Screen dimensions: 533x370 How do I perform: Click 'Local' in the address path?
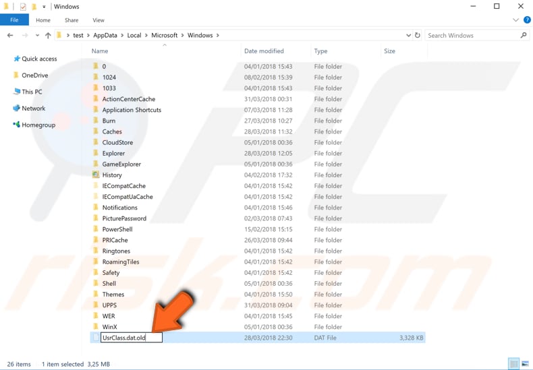[134, 35]
